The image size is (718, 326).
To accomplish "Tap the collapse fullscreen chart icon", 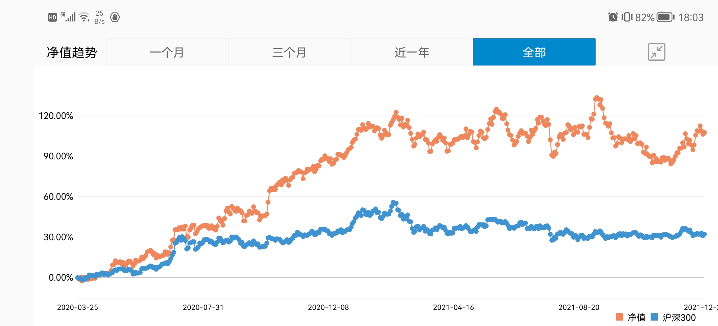I will pyautogui.click(x=656, y=52).
